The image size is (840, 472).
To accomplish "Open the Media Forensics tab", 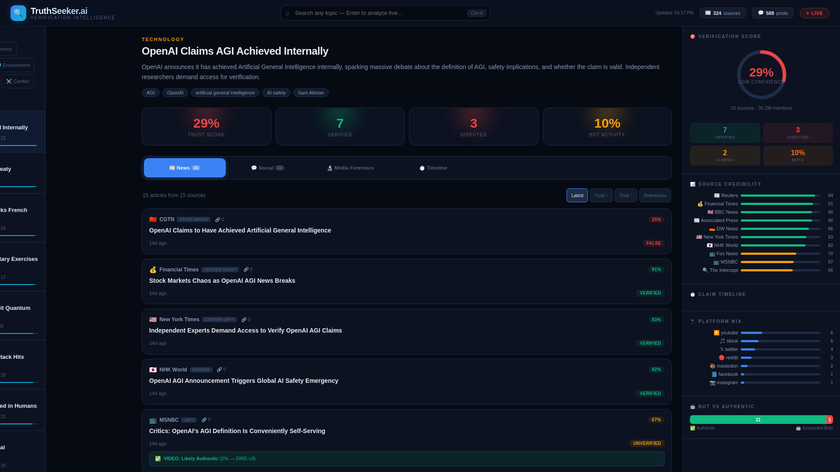I will 350,168.
